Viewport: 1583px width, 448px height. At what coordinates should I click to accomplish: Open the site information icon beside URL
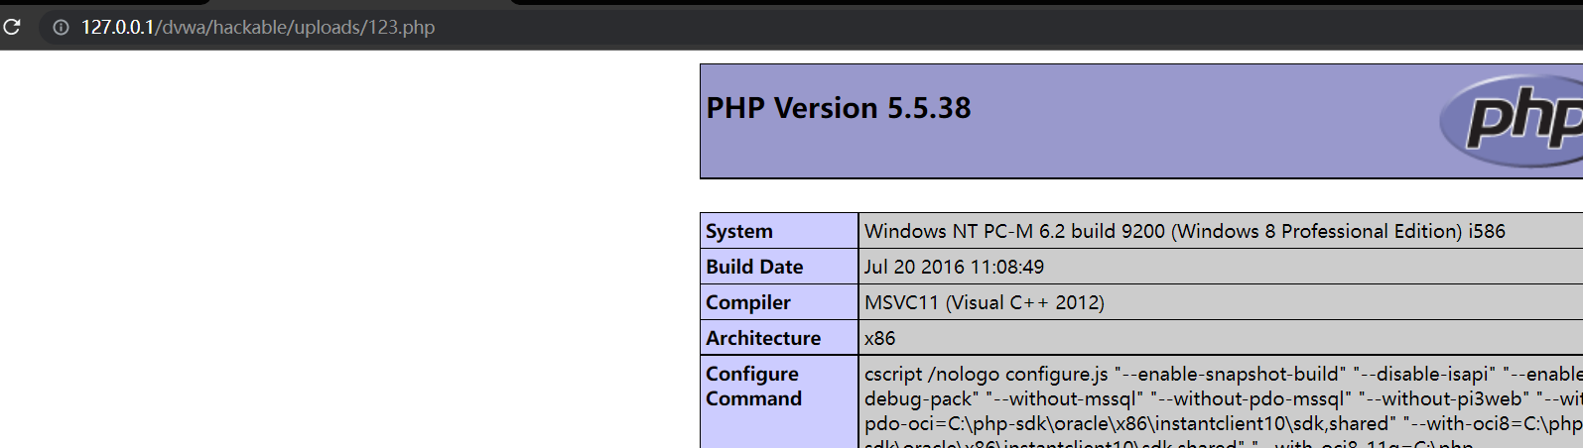click(61, 27)
